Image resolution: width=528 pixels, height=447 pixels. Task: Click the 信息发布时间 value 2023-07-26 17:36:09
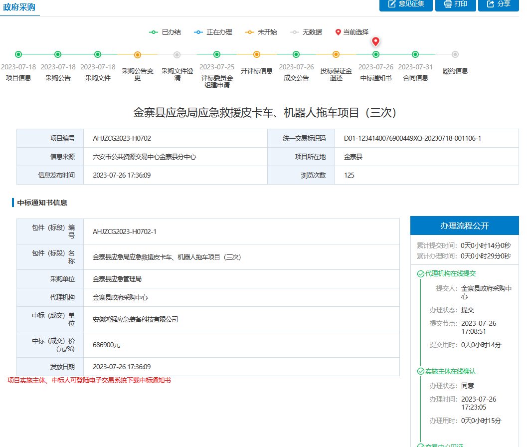[x=122, y=176]
